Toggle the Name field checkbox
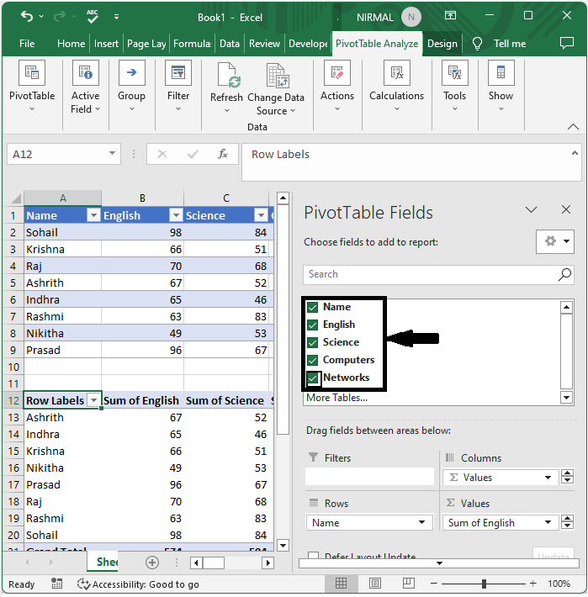The height and width of the screenshot is (597, 588). [313, 307]
